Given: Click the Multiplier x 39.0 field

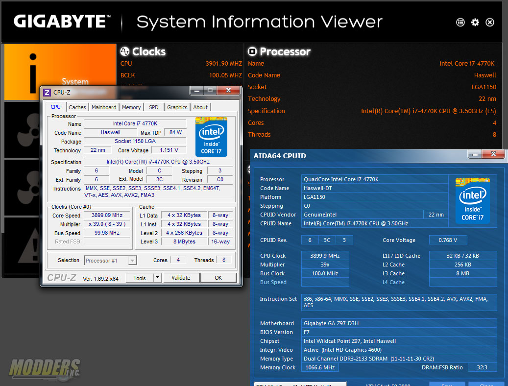Looking at the screenshot, I should (x=107, y=224).
